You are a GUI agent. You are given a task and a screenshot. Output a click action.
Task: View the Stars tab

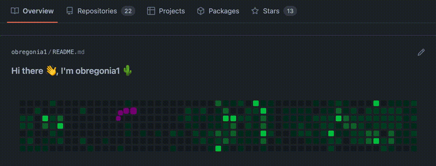(x=274, y=11)
